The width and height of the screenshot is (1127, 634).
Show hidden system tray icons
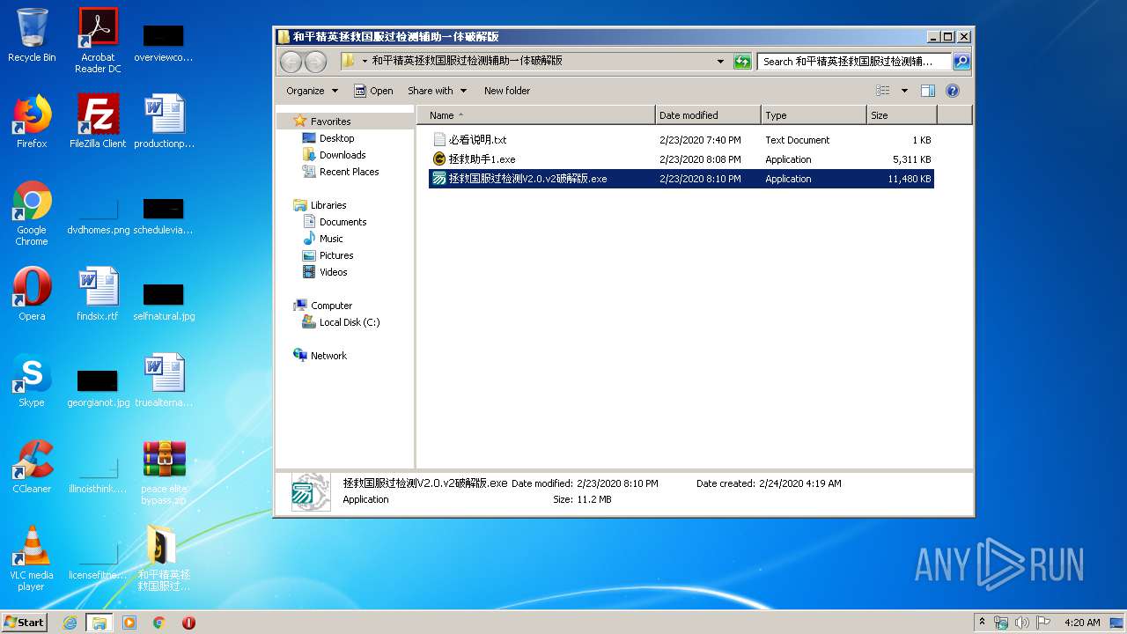pos(983,623)
